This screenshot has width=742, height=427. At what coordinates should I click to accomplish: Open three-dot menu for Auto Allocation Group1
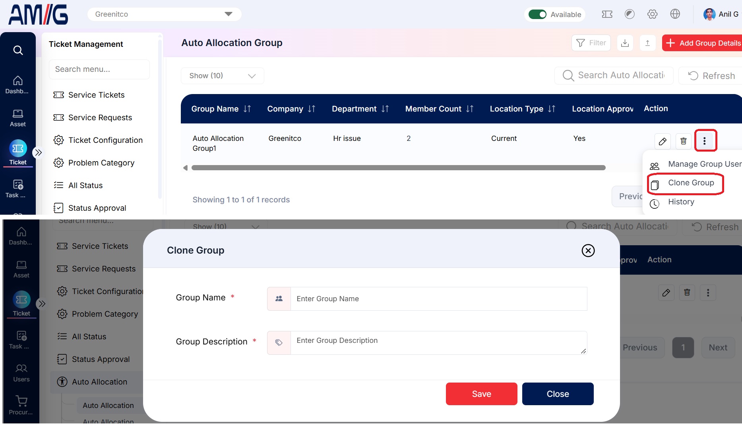tap(705, 141)
